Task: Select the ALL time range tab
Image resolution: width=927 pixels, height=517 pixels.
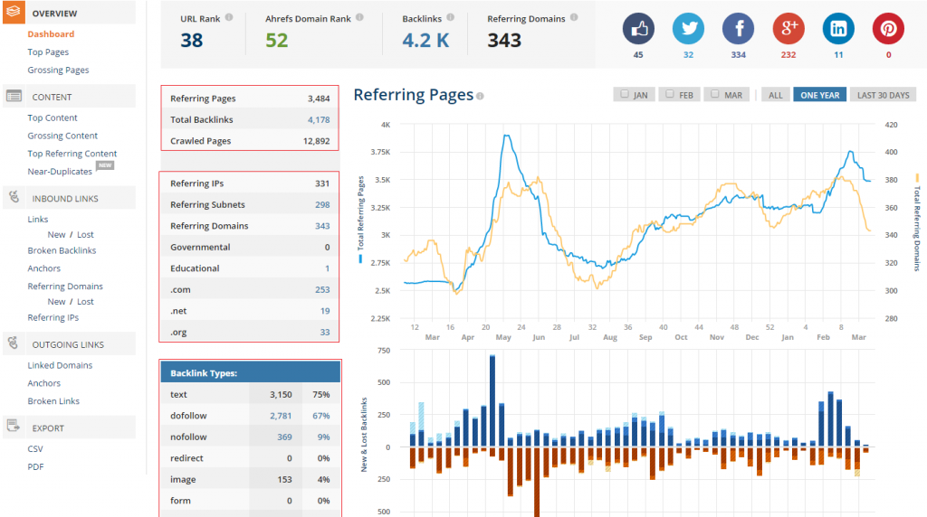Action: (774, 95)
